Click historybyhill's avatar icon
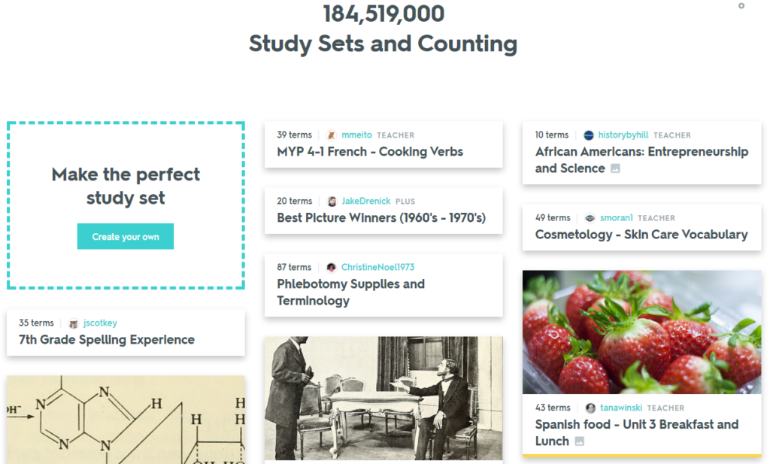 click(588, 135)
